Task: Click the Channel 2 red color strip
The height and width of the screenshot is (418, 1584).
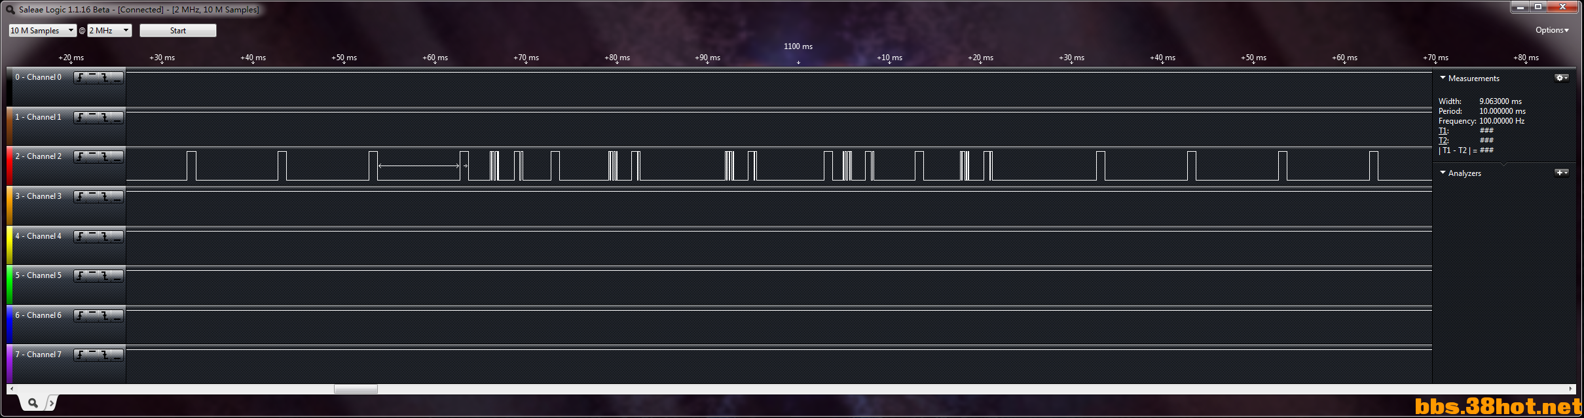Action: point(9,165)
